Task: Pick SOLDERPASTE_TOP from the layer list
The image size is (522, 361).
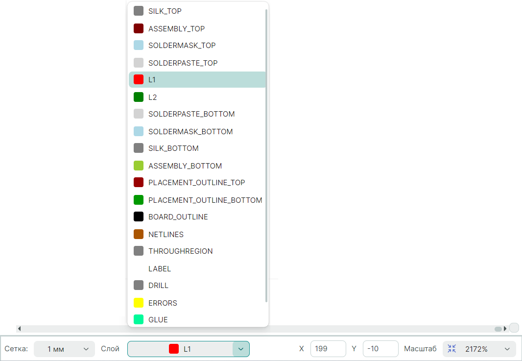Action: coord(197,63)
